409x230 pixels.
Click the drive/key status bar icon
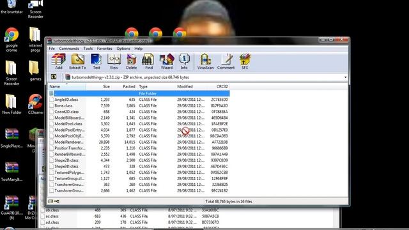tap(54, 201)
